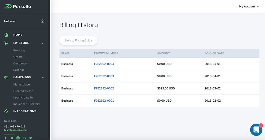
Task: Collapse the My Store section chevron
Action: click(x=43, y=43)
